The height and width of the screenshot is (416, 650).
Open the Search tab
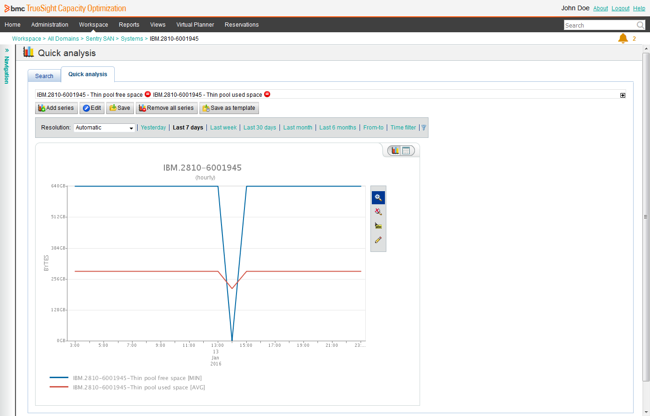44,76
